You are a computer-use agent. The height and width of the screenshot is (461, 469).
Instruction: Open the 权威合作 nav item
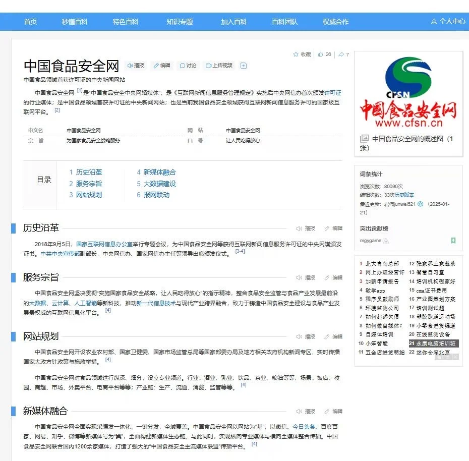click(x=335, y=22)
